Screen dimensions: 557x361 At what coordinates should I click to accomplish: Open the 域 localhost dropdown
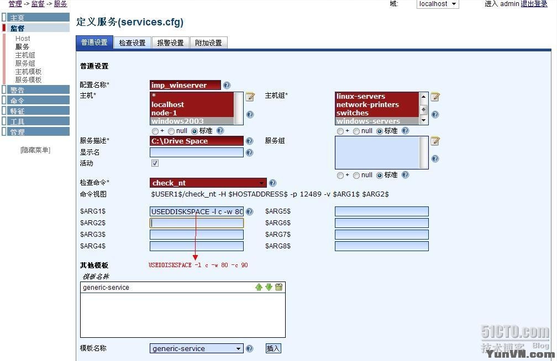tap(437, 4)
